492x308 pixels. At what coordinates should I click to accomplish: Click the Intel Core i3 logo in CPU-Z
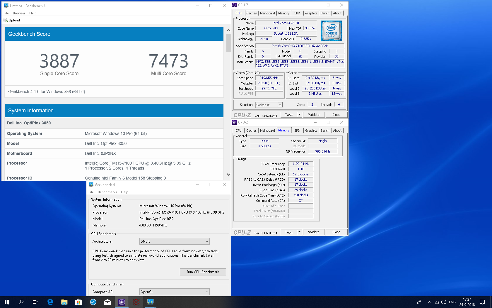331,31
